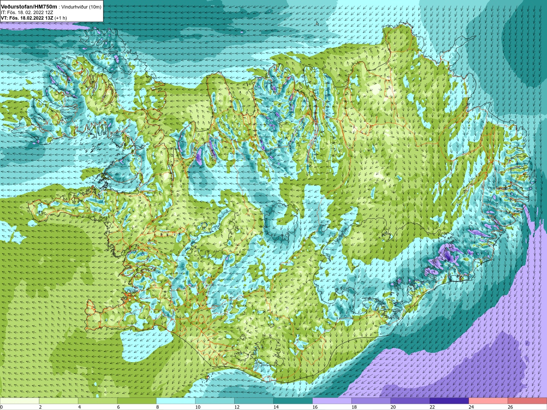Click the legend tick label 10

click(x=198, y=407)
